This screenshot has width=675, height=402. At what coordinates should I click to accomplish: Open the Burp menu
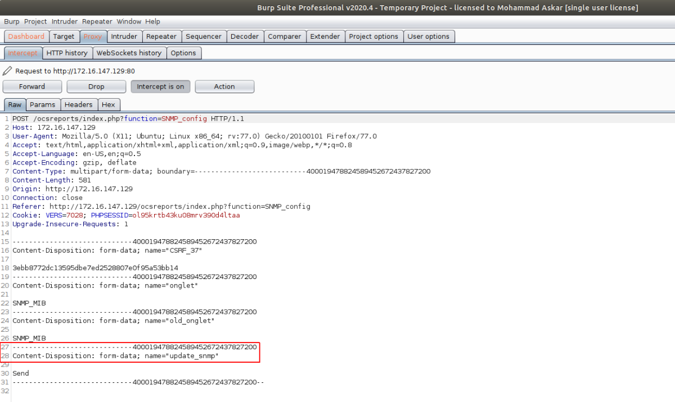point(11,21)
